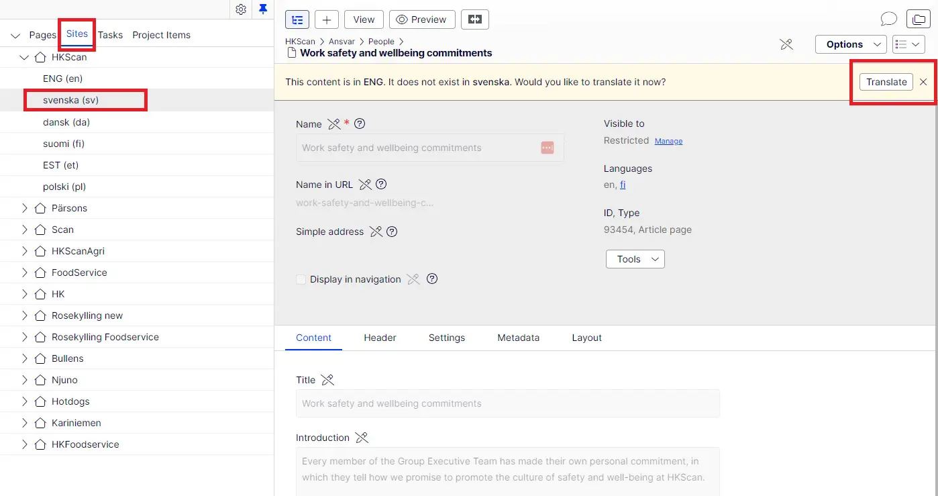Screen dimensions: 938x496
Task: Switch to the Tasks tab
Action: coord(110,35)
